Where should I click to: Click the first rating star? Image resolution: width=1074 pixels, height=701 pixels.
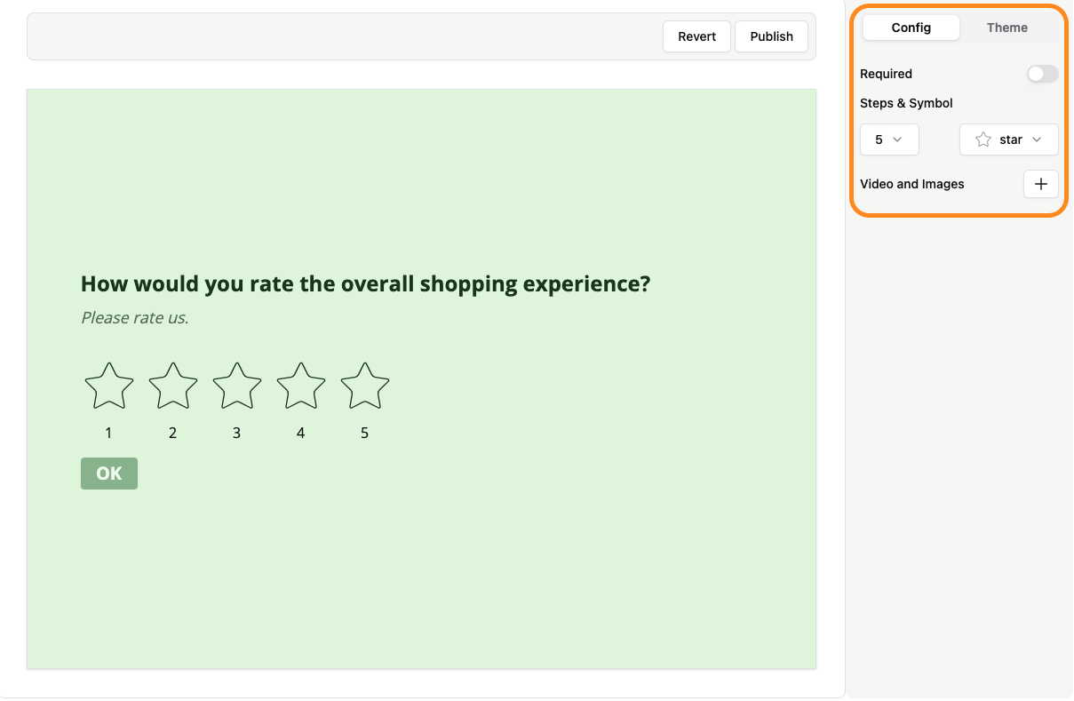(109, 386)
